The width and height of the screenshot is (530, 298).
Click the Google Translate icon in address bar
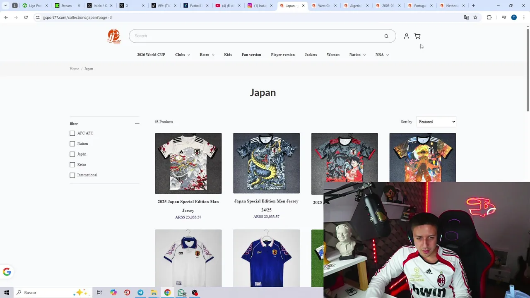466,17
